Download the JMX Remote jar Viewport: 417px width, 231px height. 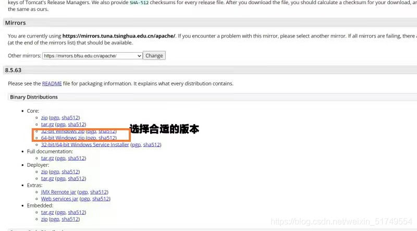click(x=58, y=192)
